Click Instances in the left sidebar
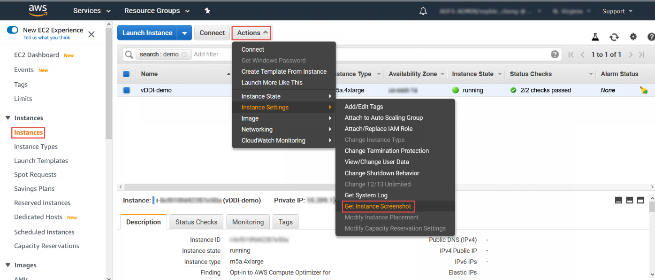 point(28,132)
